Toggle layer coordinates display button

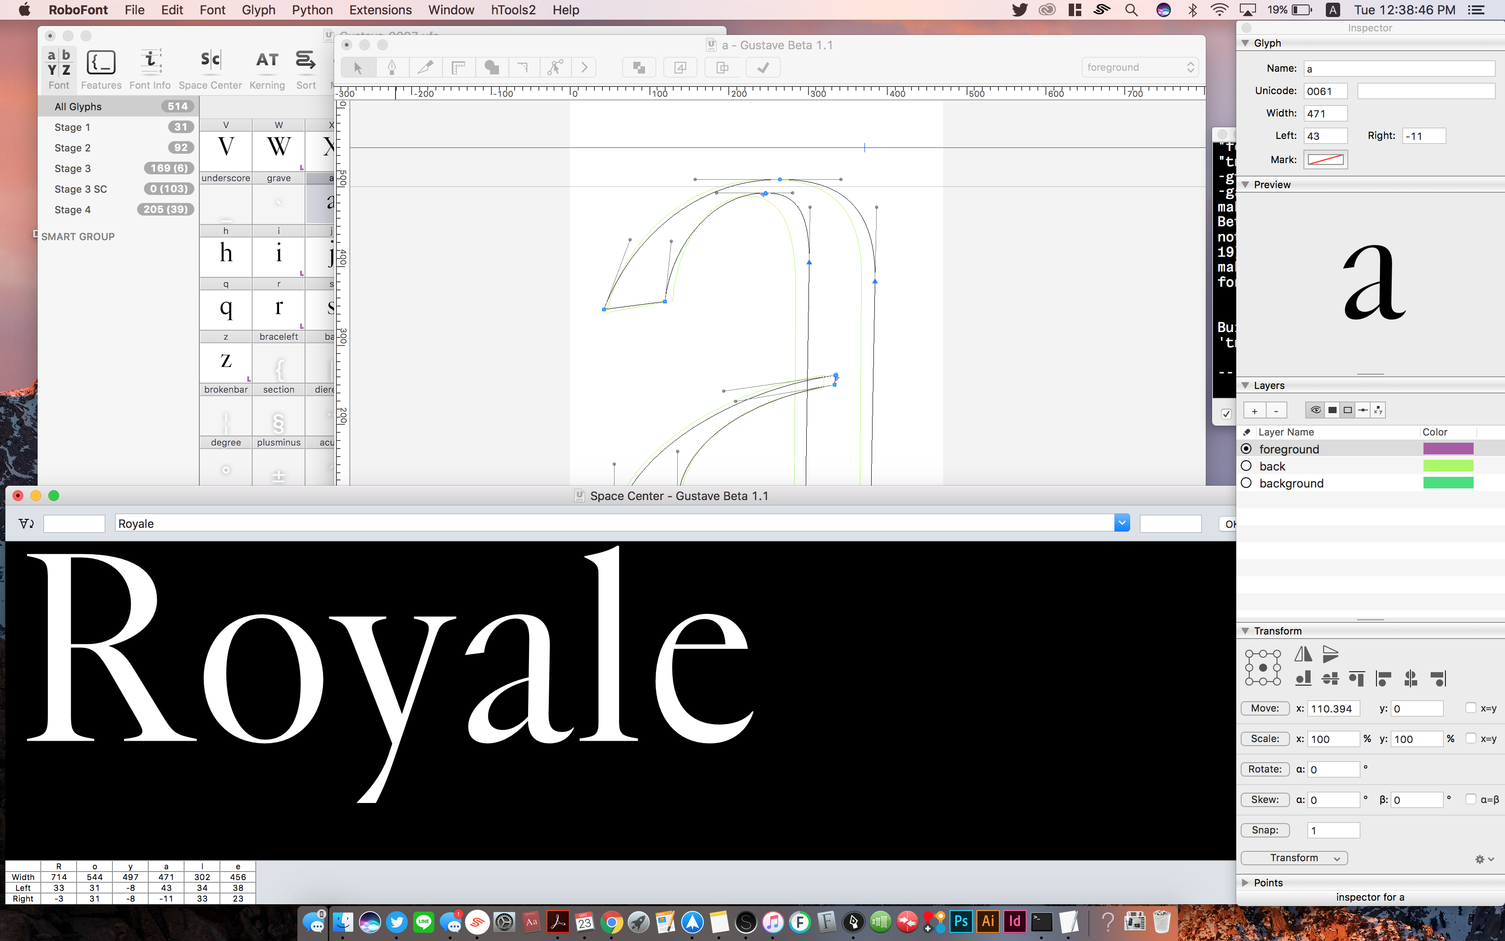[1378, 410]
